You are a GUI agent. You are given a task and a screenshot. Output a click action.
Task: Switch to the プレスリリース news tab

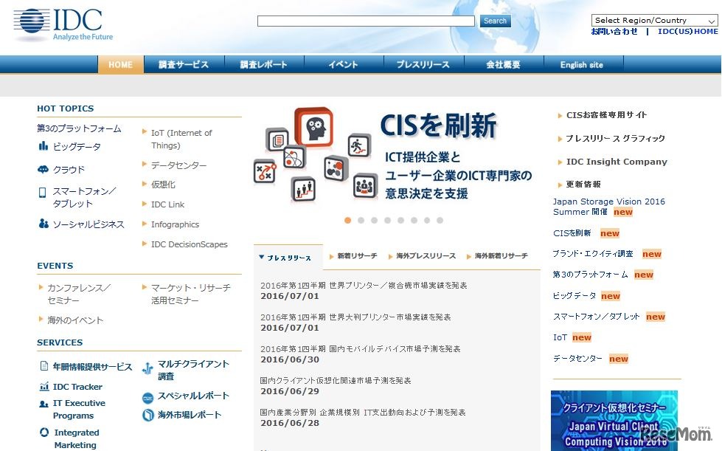click(x=288, y=258)
